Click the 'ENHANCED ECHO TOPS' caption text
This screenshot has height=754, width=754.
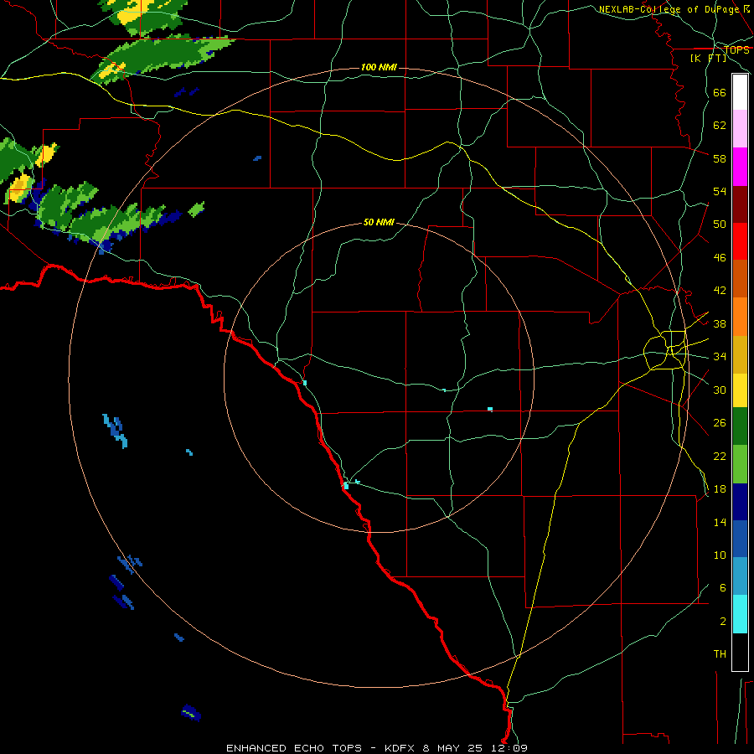(294, 748)
